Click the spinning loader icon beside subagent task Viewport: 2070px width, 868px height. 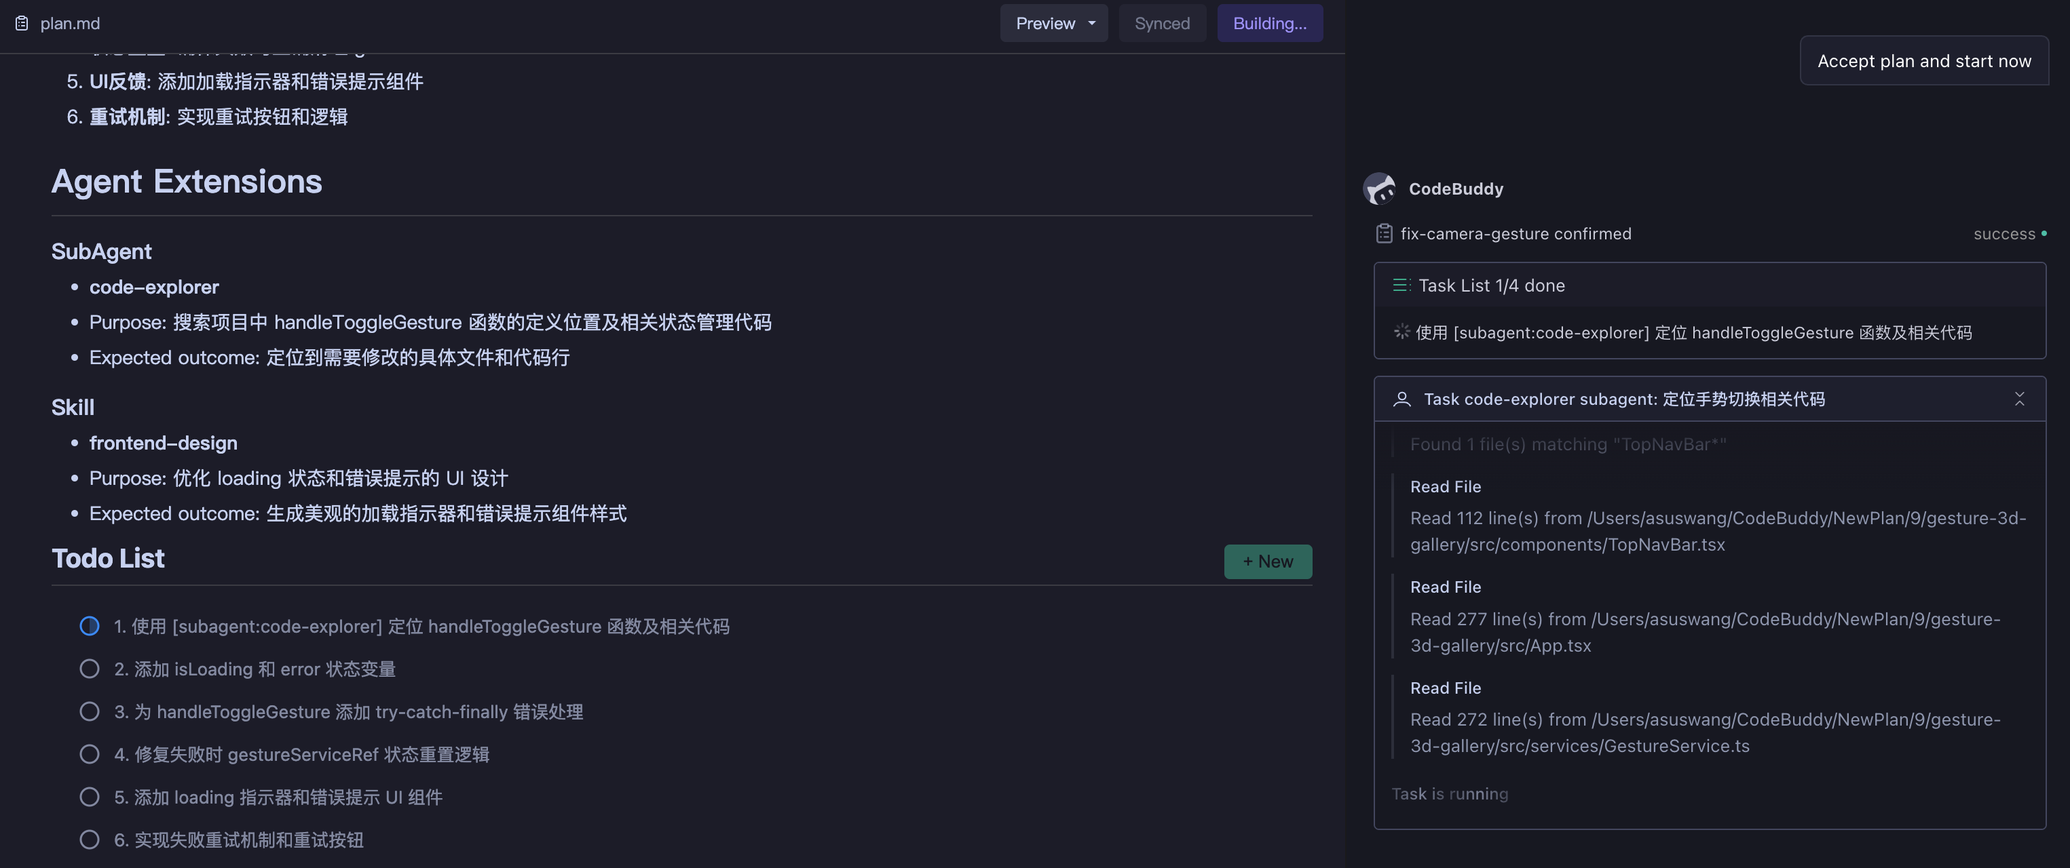tap(1401, 332)
